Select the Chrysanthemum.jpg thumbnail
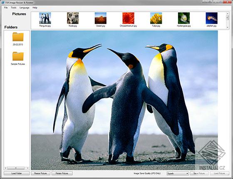Image resolution: width=233 pixels, height=179 pixels. click(x=128, y=18)
